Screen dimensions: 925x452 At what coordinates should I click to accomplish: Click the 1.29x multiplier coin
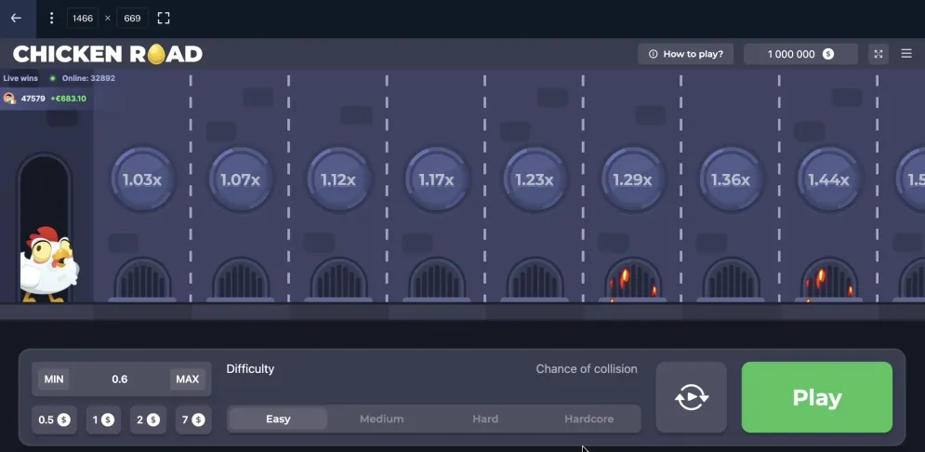(632, 179)
